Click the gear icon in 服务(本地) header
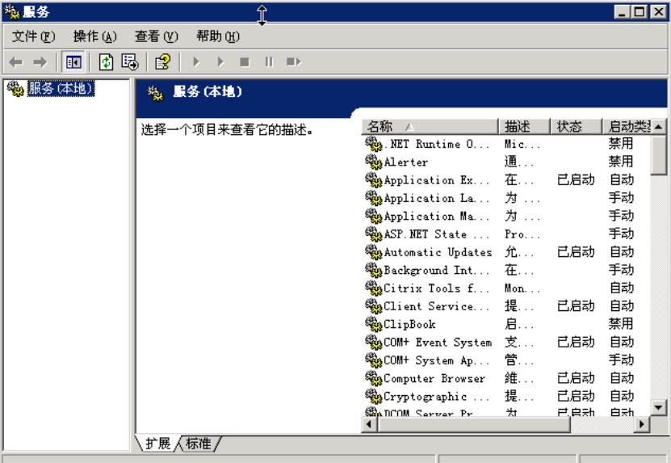The height and width of the screenshot is (463, 671). point(155,93)
